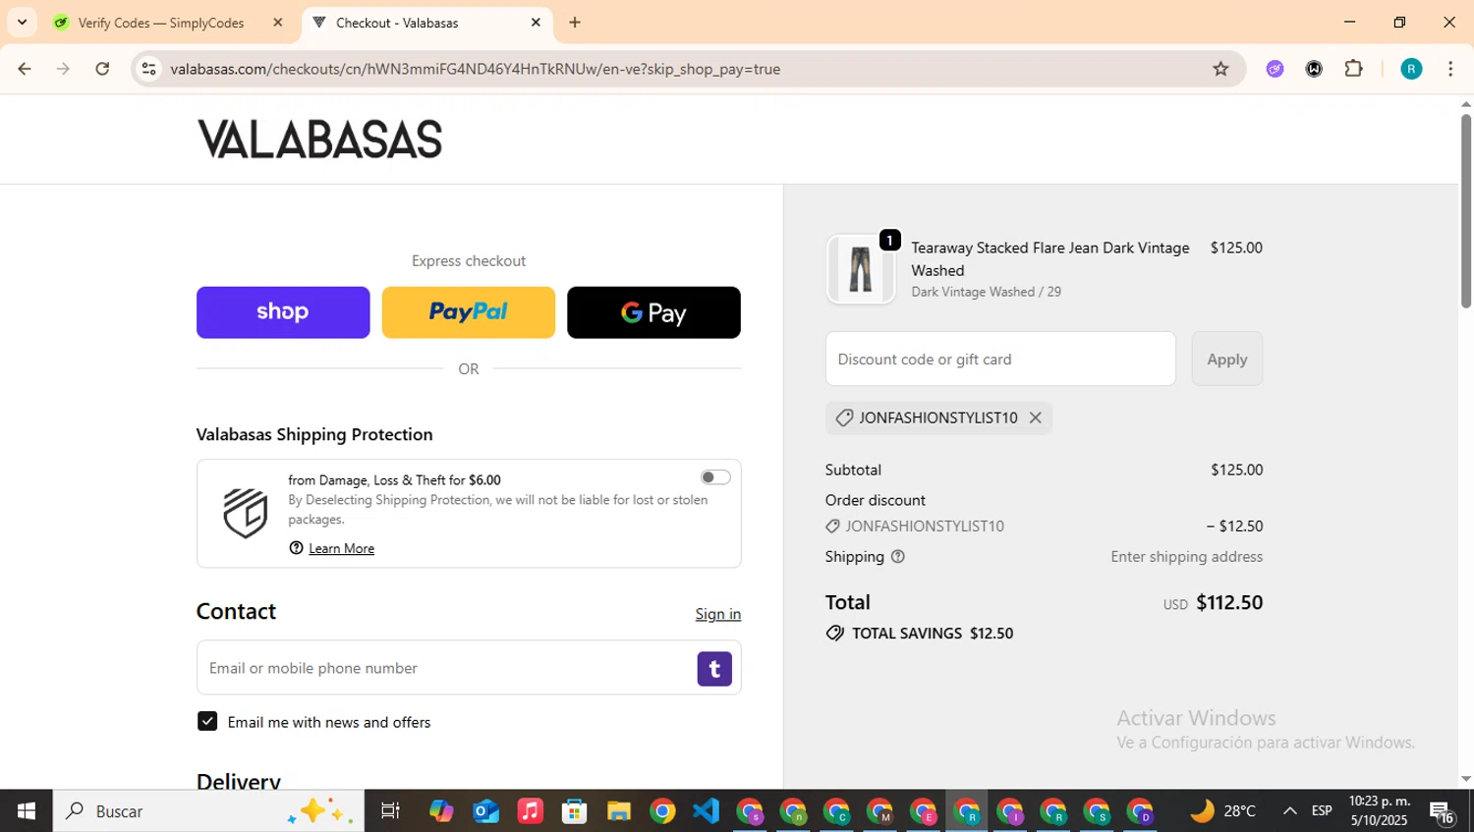Click the product price $125.00
Image resolution: width=1474 pixels, height=832 pixels.
coord(1236,249)
